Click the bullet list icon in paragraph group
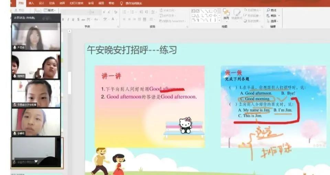330x175 pixels. click(x=124, y=12)
